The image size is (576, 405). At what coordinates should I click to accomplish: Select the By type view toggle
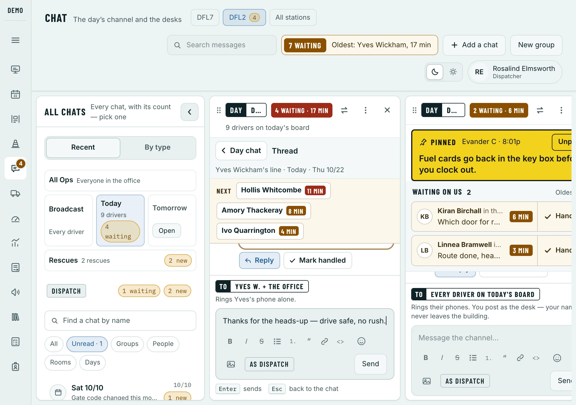(x=157, y=148)
